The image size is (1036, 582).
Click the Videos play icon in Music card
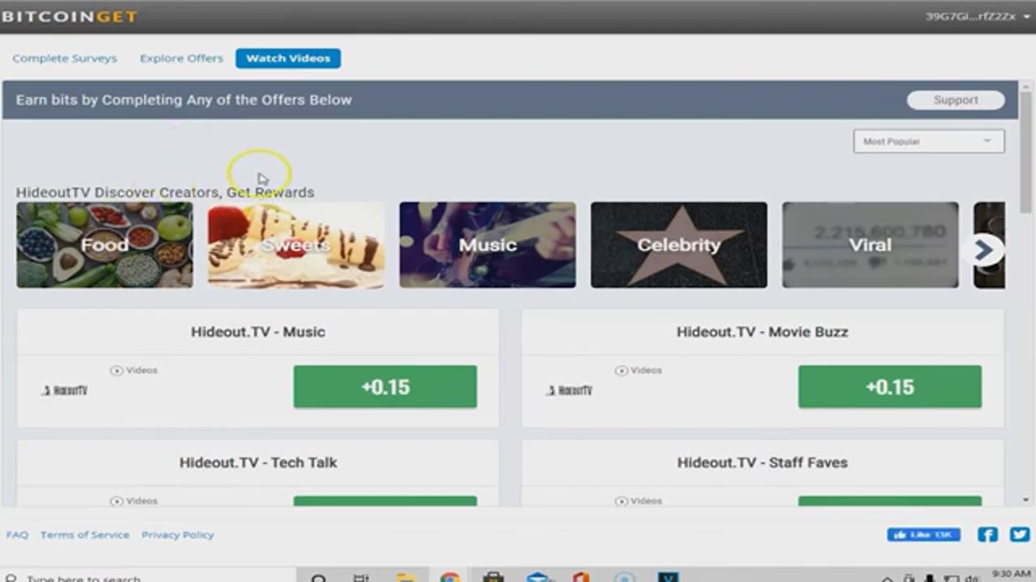click(x=117, y=370)
